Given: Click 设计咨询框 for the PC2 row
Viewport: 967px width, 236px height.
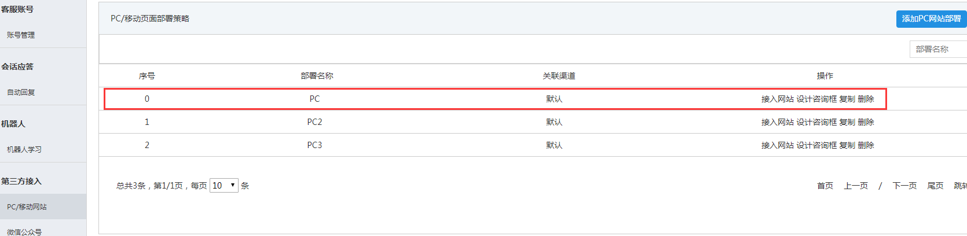Looking at the screenshot, I should 816,122.
